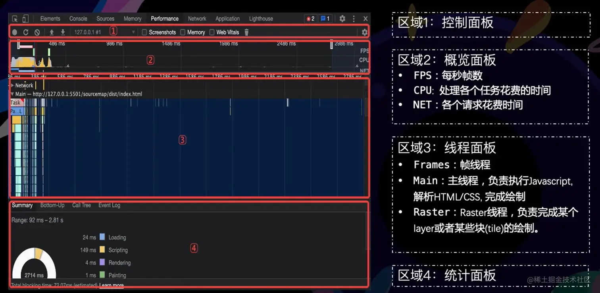Image resolution: width=600 pixels, height=293 pixels.
Task: Click the red error count badge
Action: (x=311, y=19)
